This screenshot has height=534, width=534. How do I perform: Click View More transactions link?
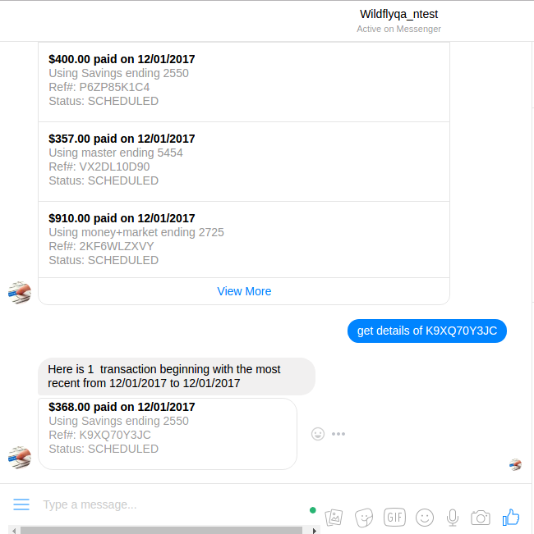point(244,291)
